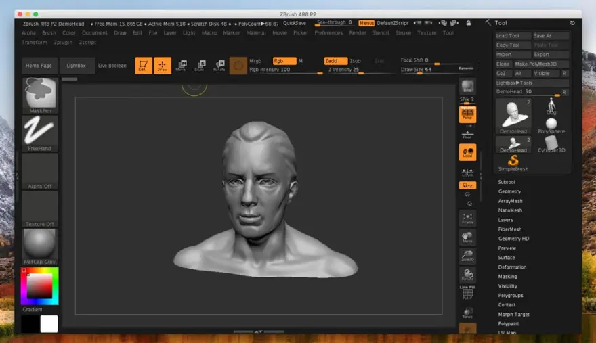
Task: Open the Alpha Off selector
Action: pyautogui.click(x=40, y=171)
